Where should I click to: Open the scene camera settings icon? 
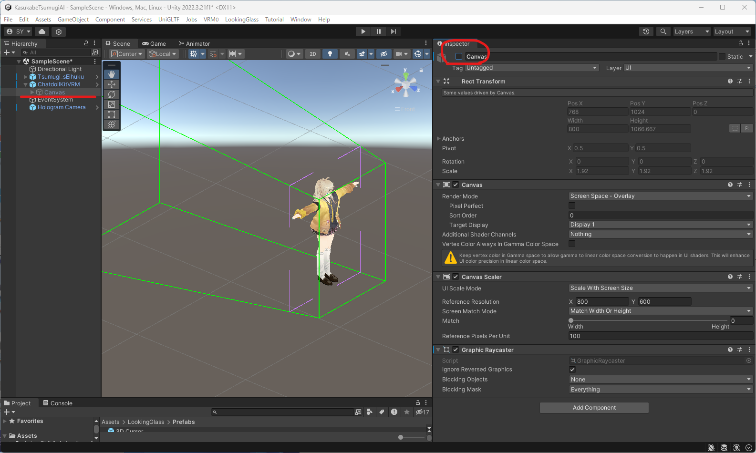[x=399, y=54]
